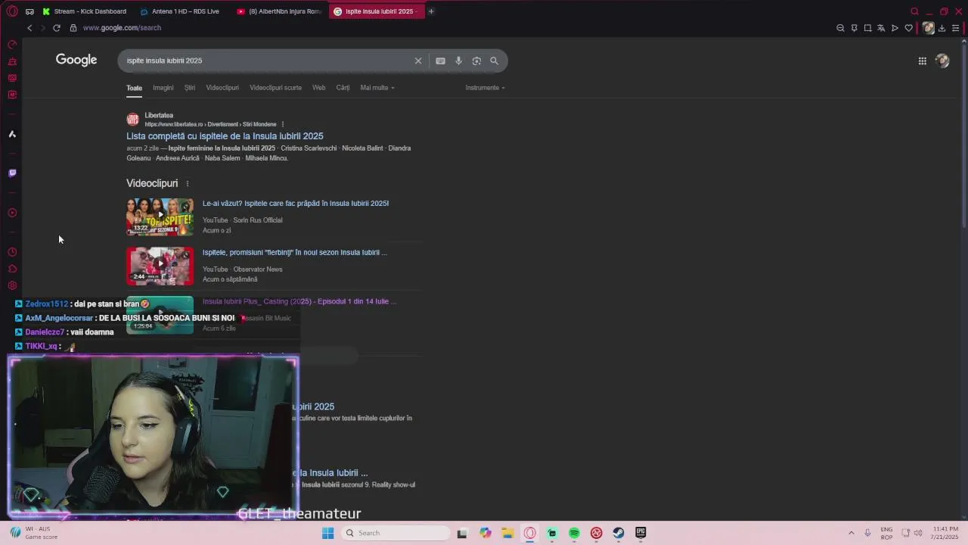Select the Cărți results filter

point(343,88)
